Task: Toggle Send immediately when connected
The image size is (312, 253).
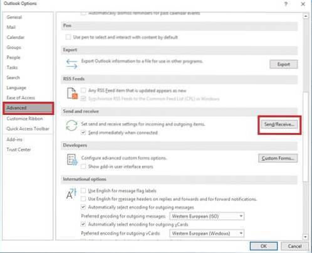Action: tap(83, 132)
